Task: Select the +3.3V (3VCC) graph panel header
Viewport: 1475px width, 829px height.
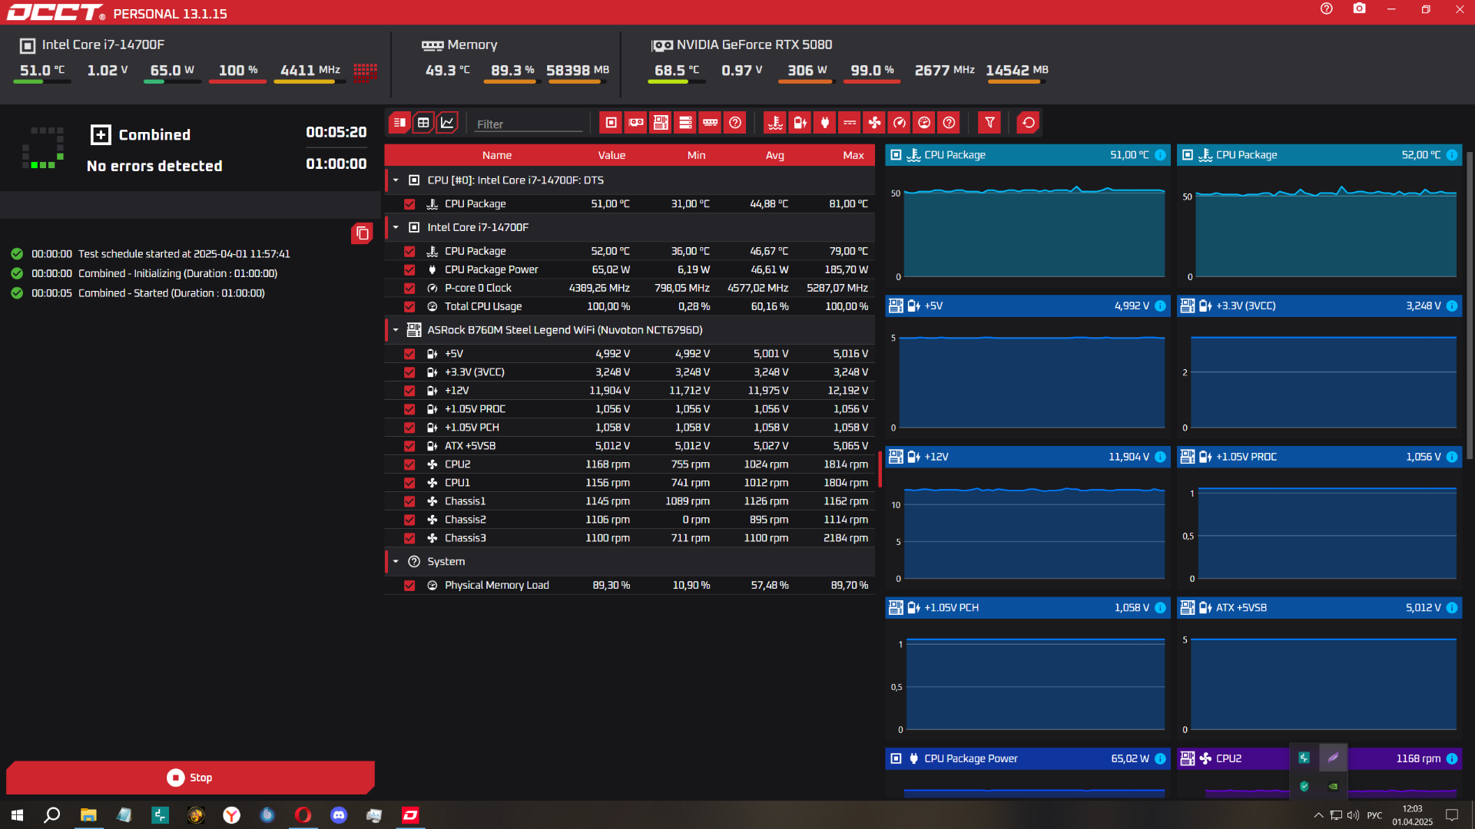Action: click(1319, 306)
